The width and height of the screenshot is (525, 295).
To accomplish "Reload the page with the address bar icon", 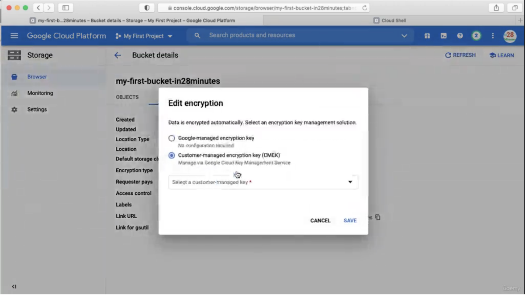I will click(x=365, y=8).
